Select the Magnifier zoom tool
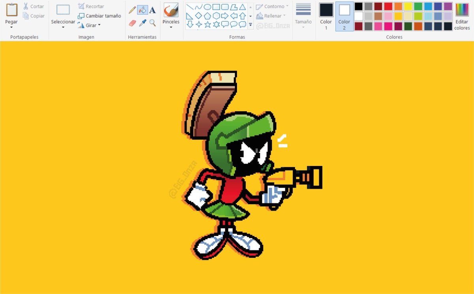The width and height of the screenshot is (474, 294). 152,23
